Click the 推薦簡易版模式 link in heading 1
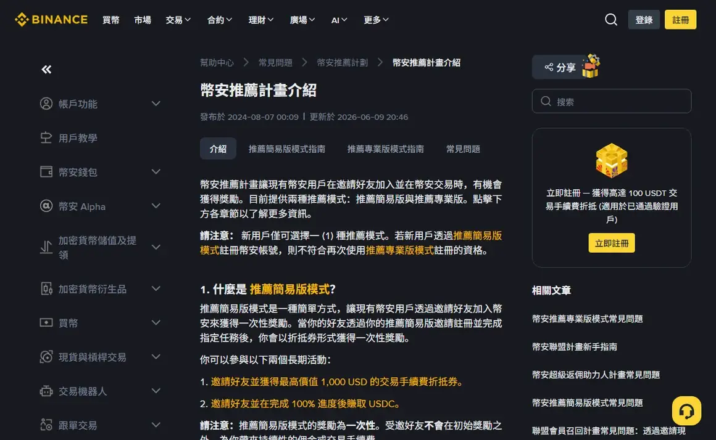The image size is (716, 440). point(289,289)
